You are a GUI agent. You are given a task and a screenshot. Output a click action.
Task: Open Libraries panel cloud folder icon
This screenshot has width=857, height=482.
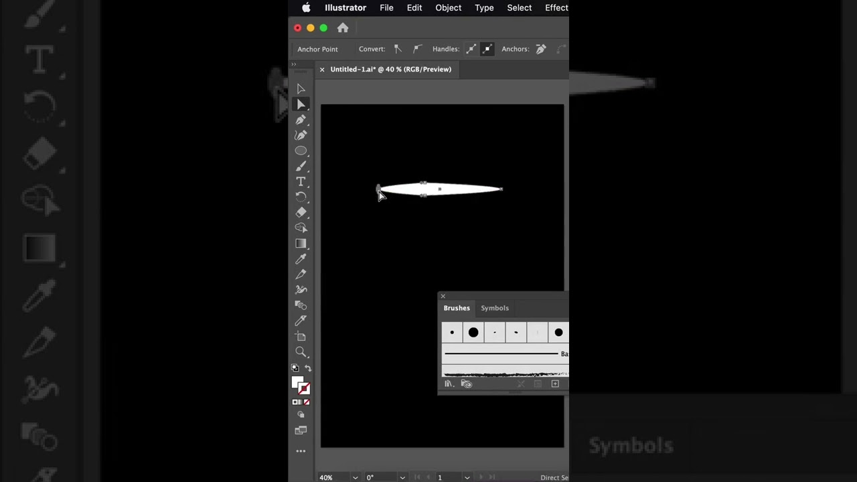coord(467,384)
